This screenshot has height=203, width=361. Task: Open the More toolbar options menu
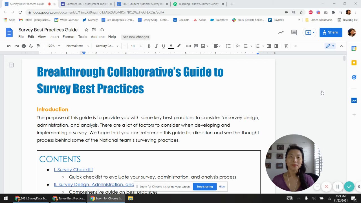pos(295,46)
